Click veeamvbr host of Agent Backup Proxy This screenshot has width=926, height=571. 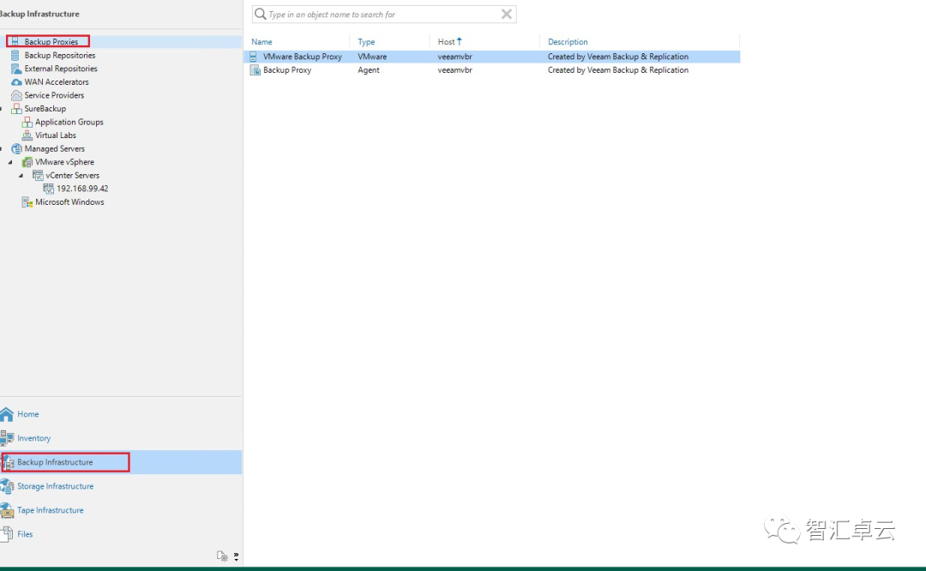point(454,69)
